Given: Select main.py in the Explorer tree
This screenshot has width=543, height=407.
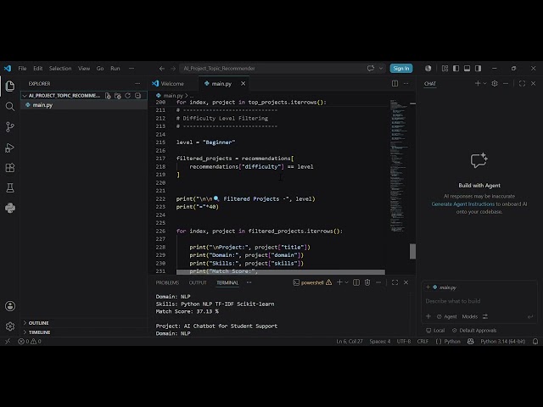Looking at the screenshot, I should point(84,105).
